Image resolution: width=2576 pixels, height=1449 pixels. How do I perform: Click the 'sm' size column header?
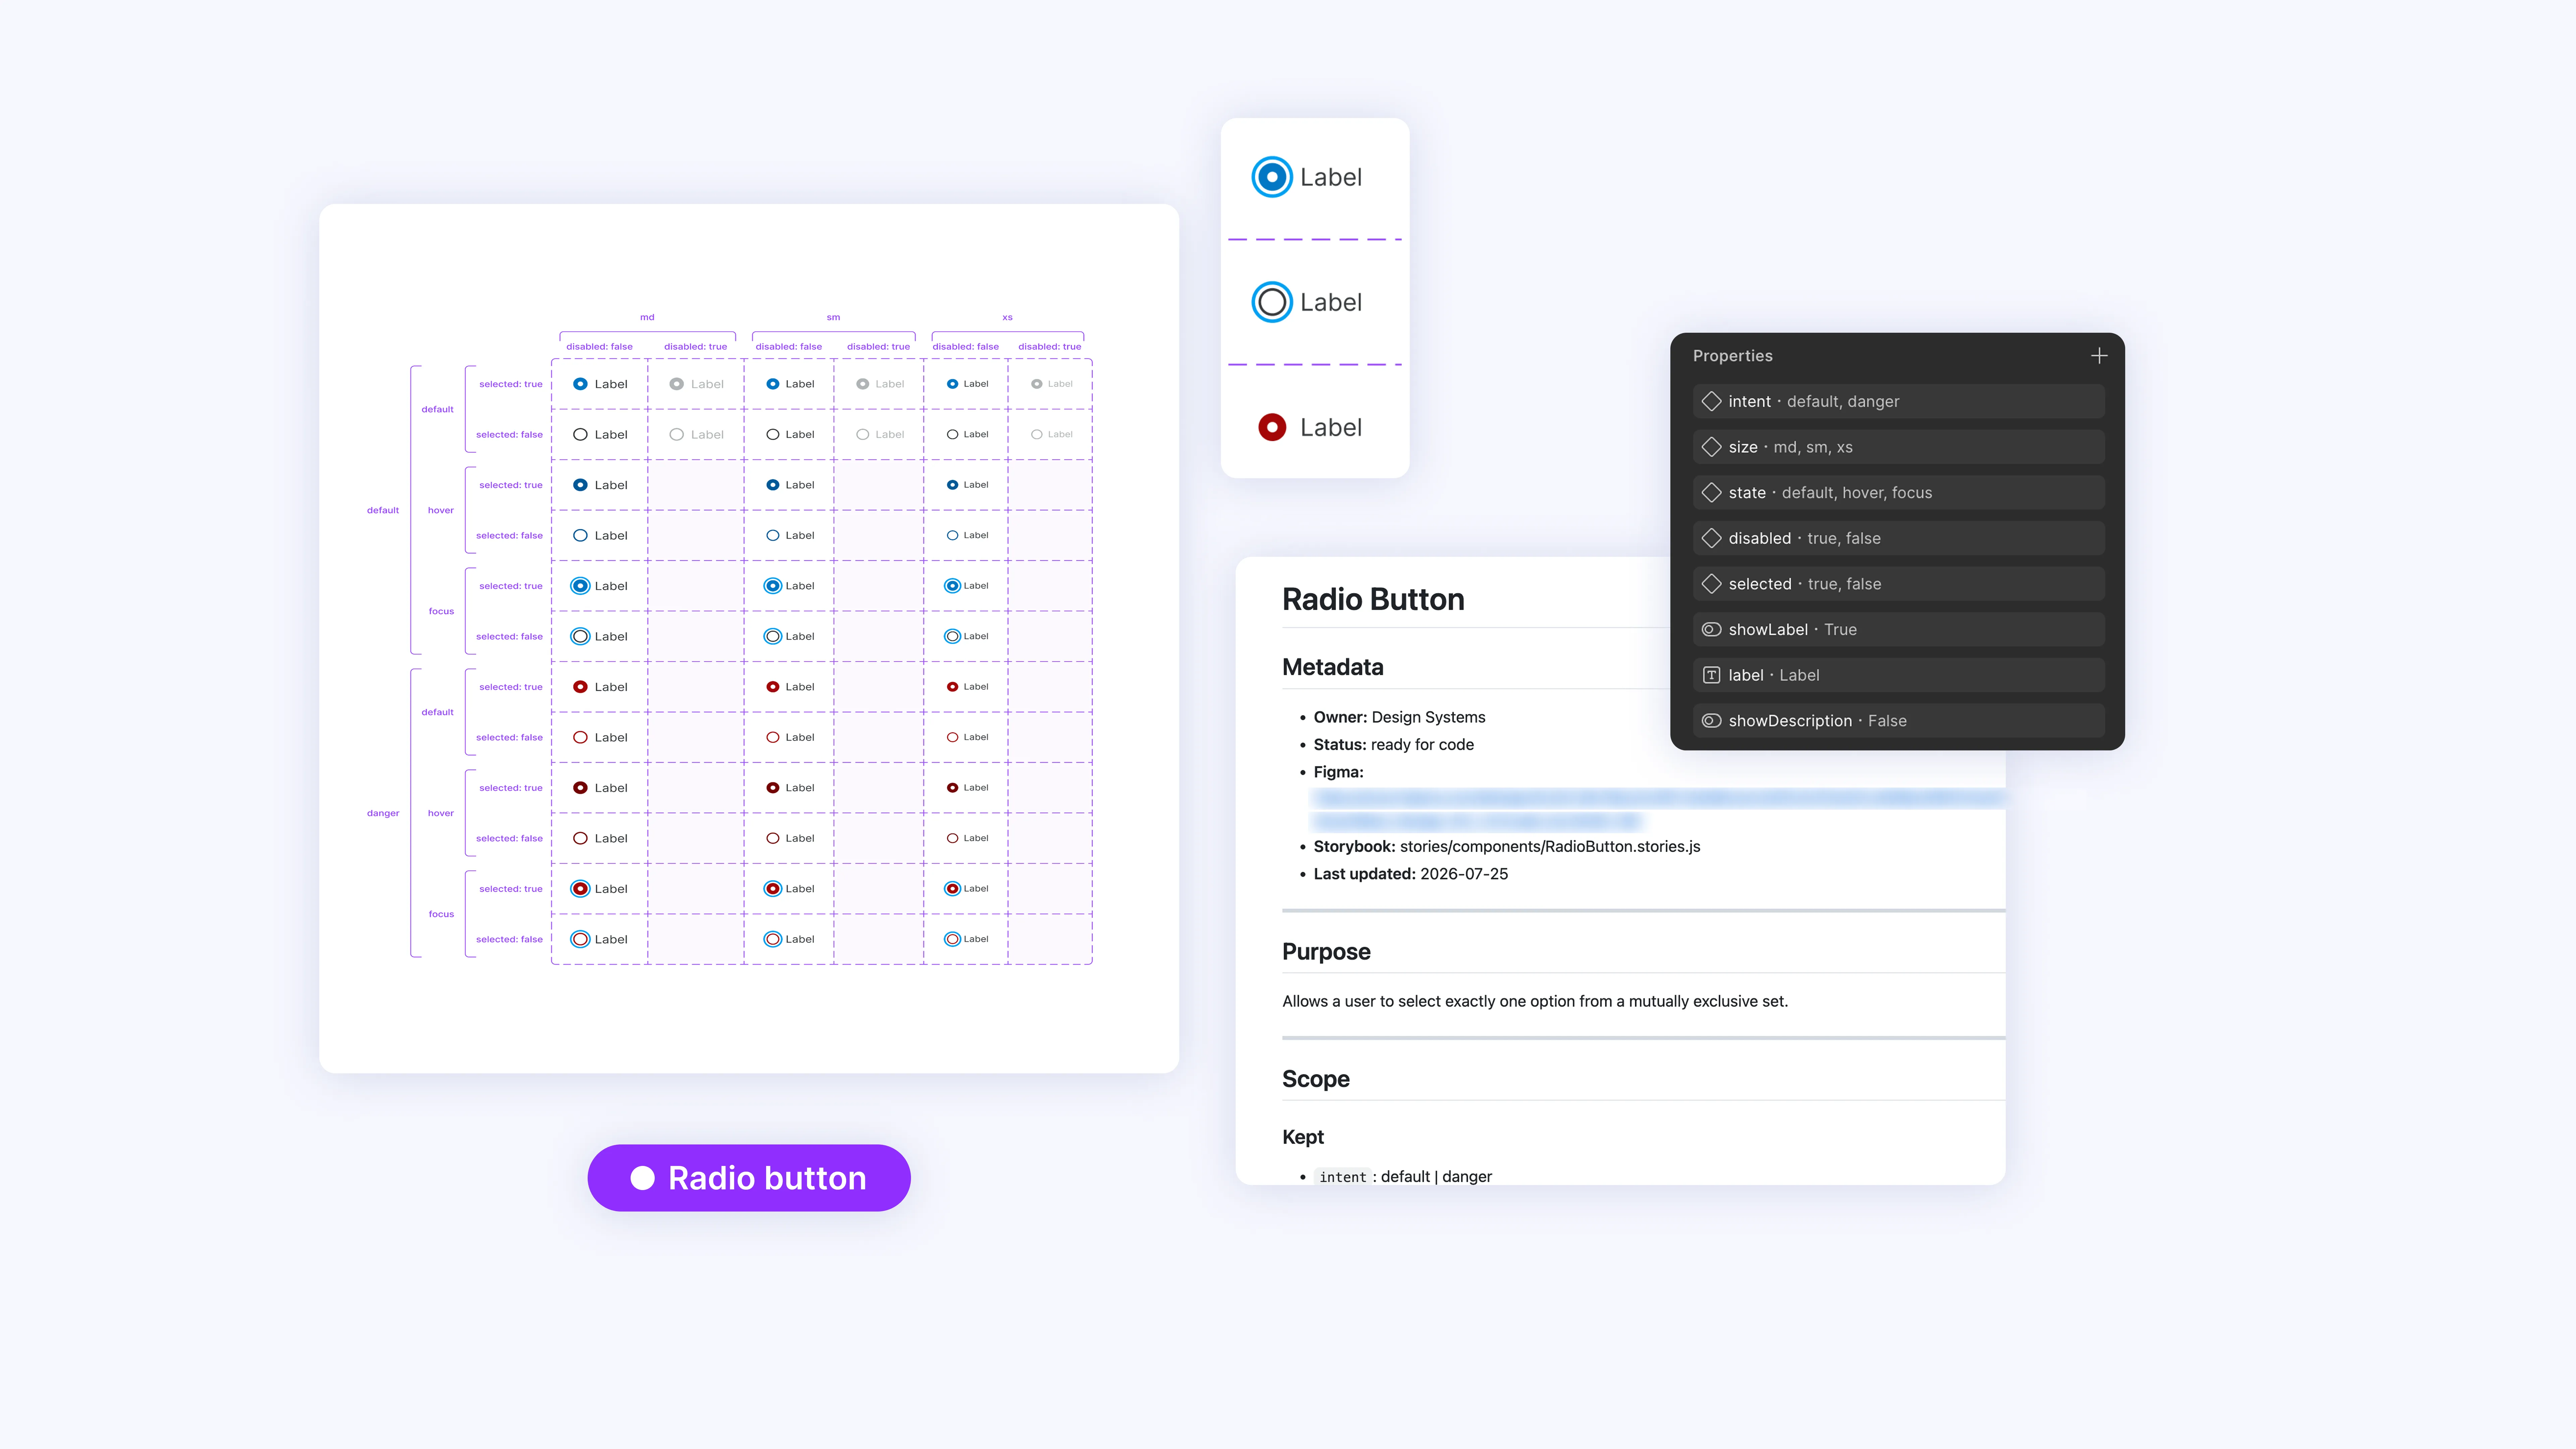tap(833, 317)
